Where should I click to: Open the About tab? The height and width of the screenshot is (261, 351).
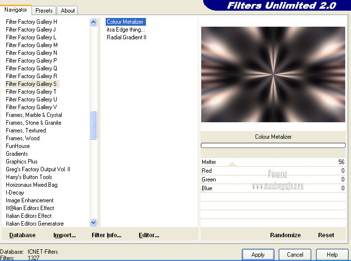[x=67, y=11]
